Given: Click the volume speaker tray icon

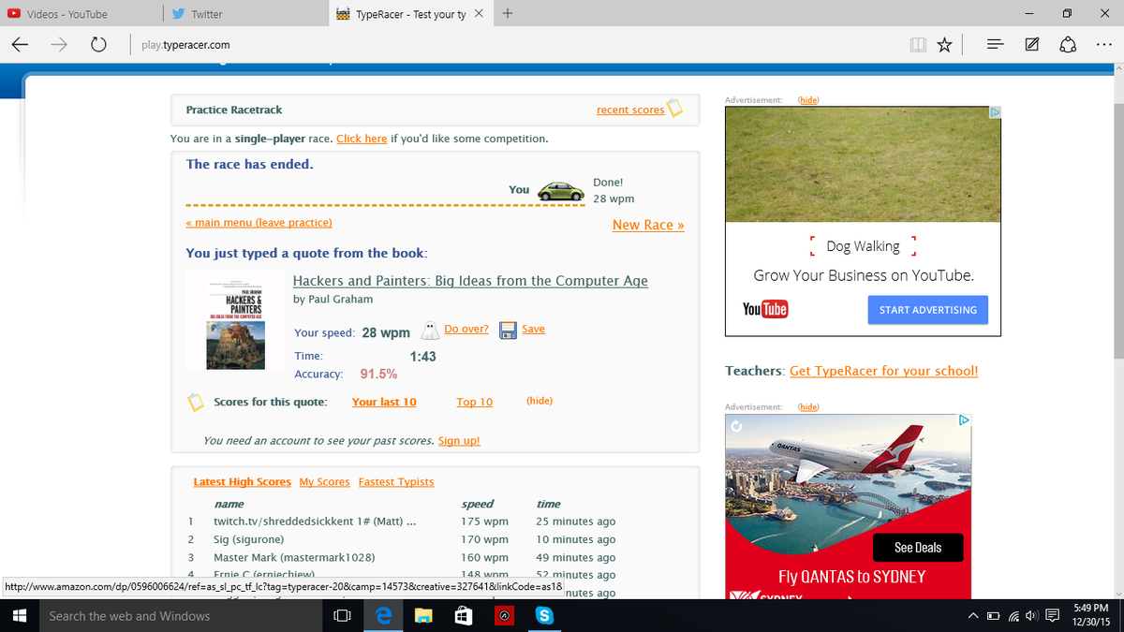Looking at the screenshot, I should pos(1031,616).
